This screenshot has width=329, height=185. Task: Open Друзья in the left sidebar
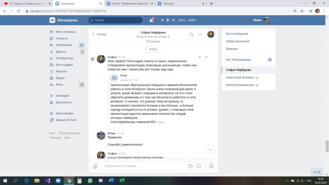[x=61, y=52]
